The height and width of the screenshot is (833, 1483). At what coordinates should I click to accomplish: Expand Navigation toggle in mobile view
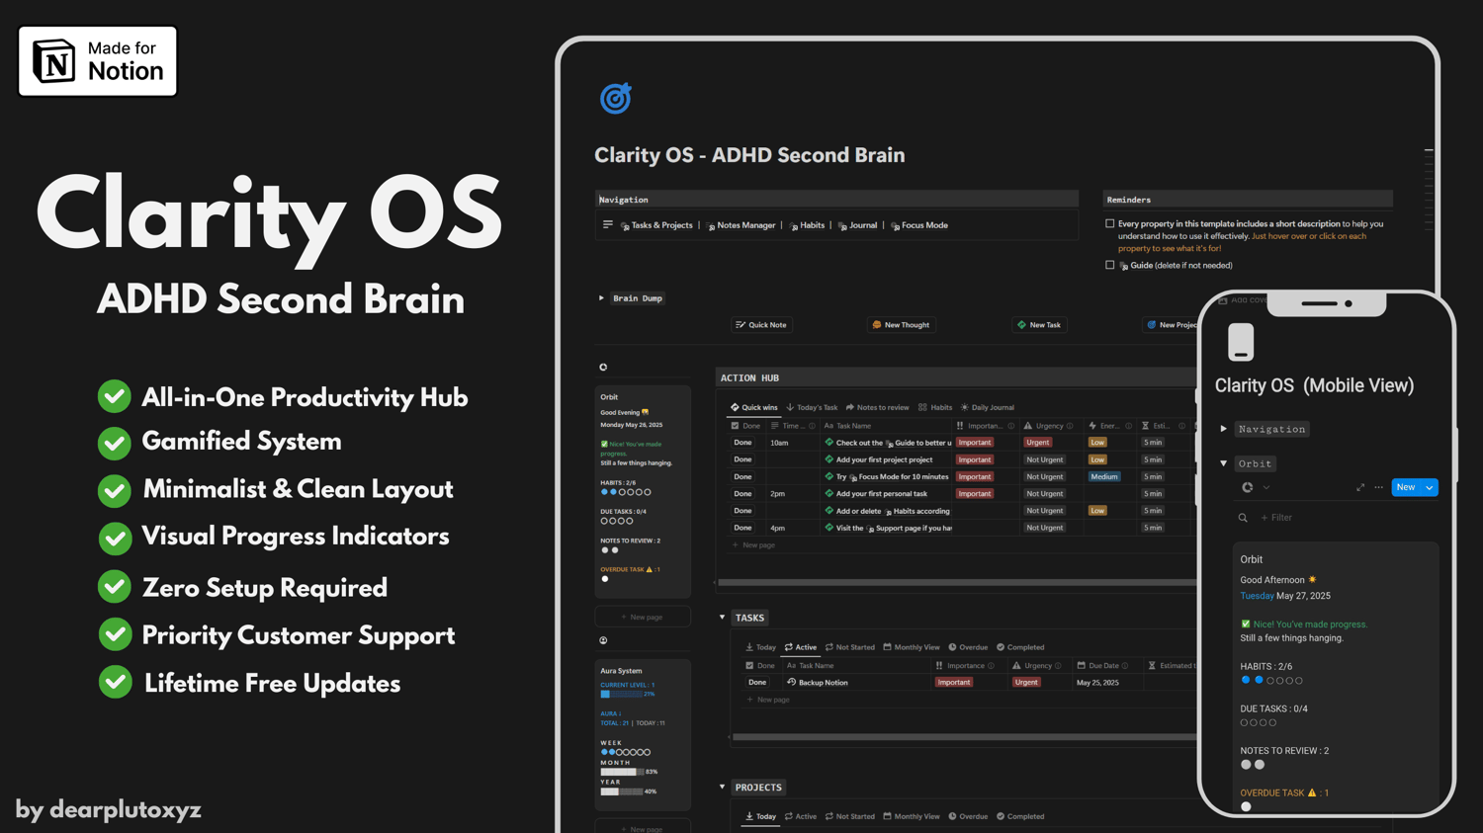coord(1224,429)
